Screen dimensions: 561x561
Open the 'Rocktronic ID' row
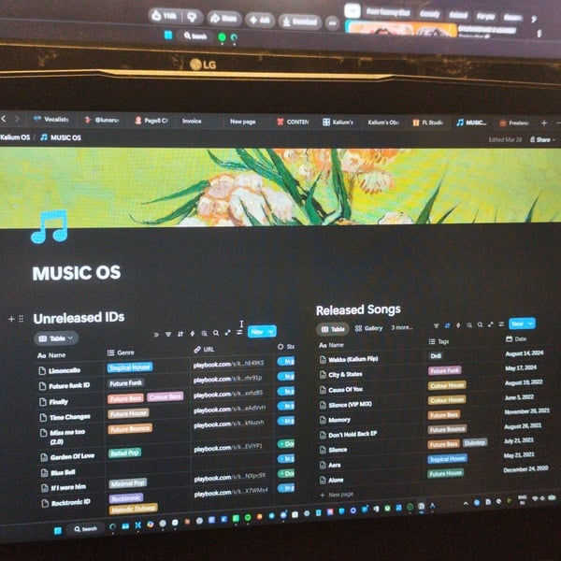(70, 502)
